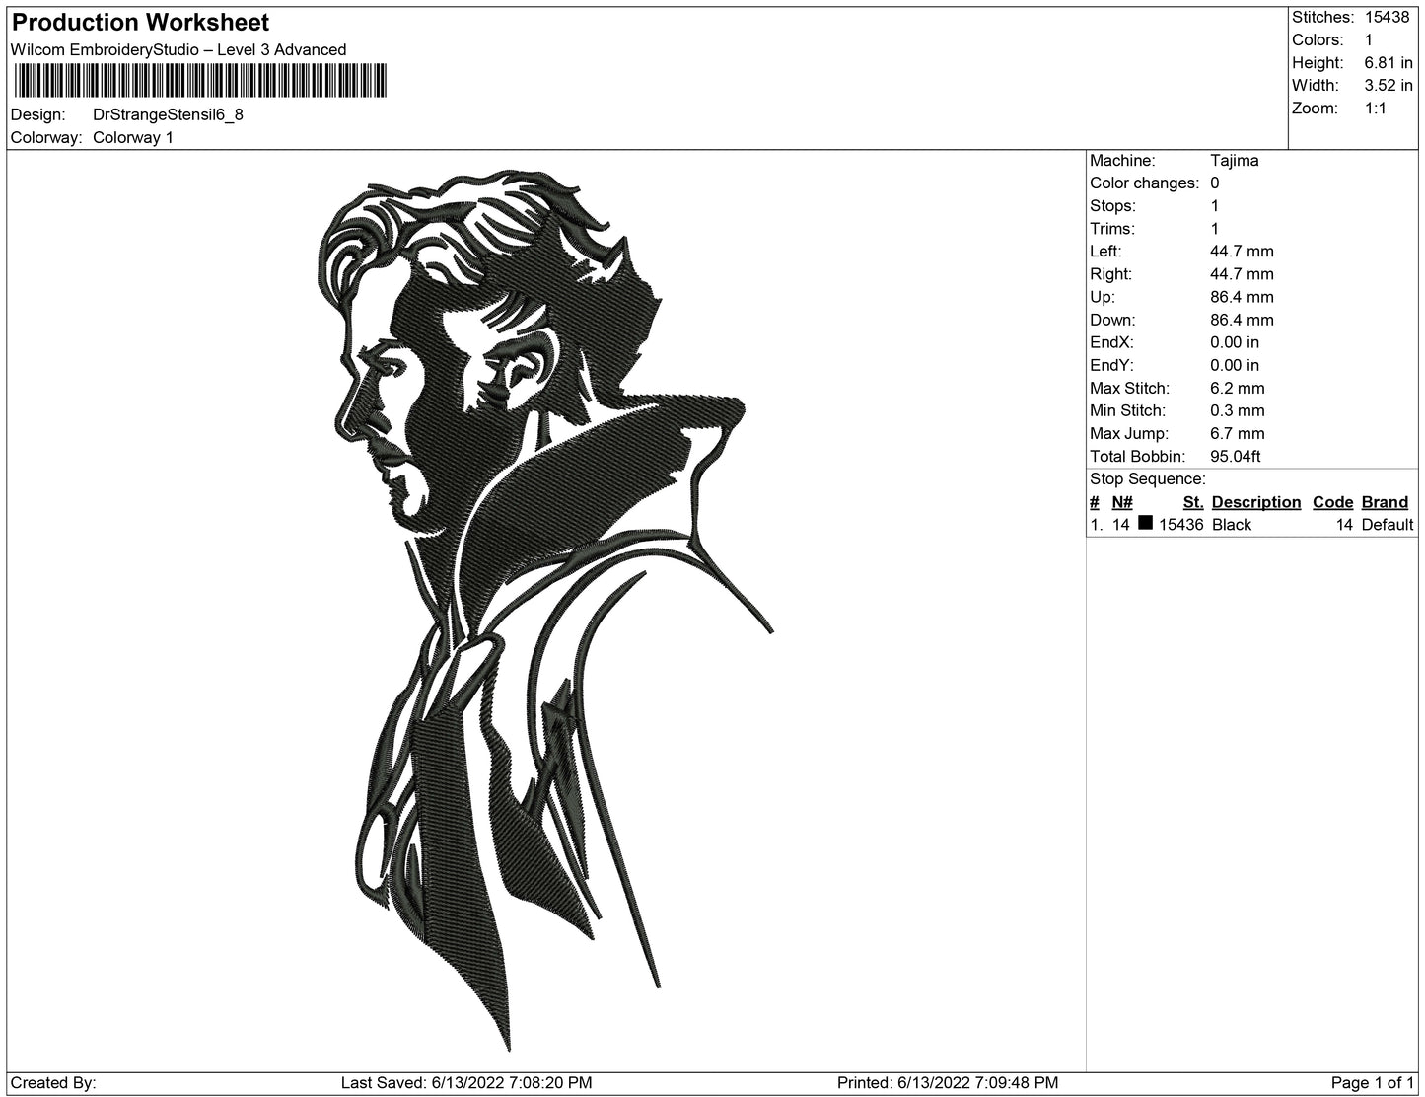Select the Min Stitch value "0.3 mm"
Screen dimensions: 1425x1097
point(1238,410)
